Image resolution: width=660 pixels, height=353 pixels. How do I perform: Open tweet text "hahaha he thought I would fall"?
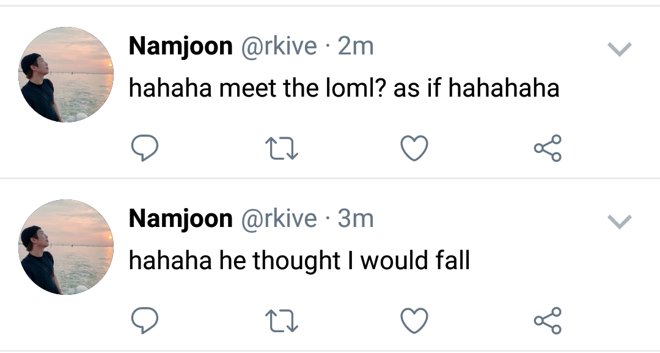pyautogui.click(x=299, y=261)
